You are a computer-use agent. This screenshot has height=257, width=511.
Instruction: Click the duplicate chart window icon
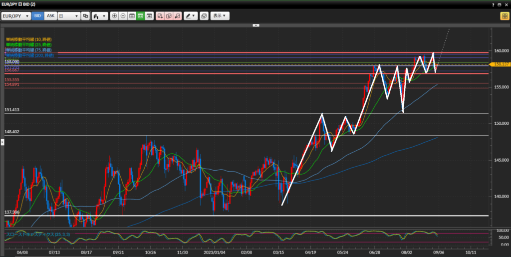pos(204,16)
